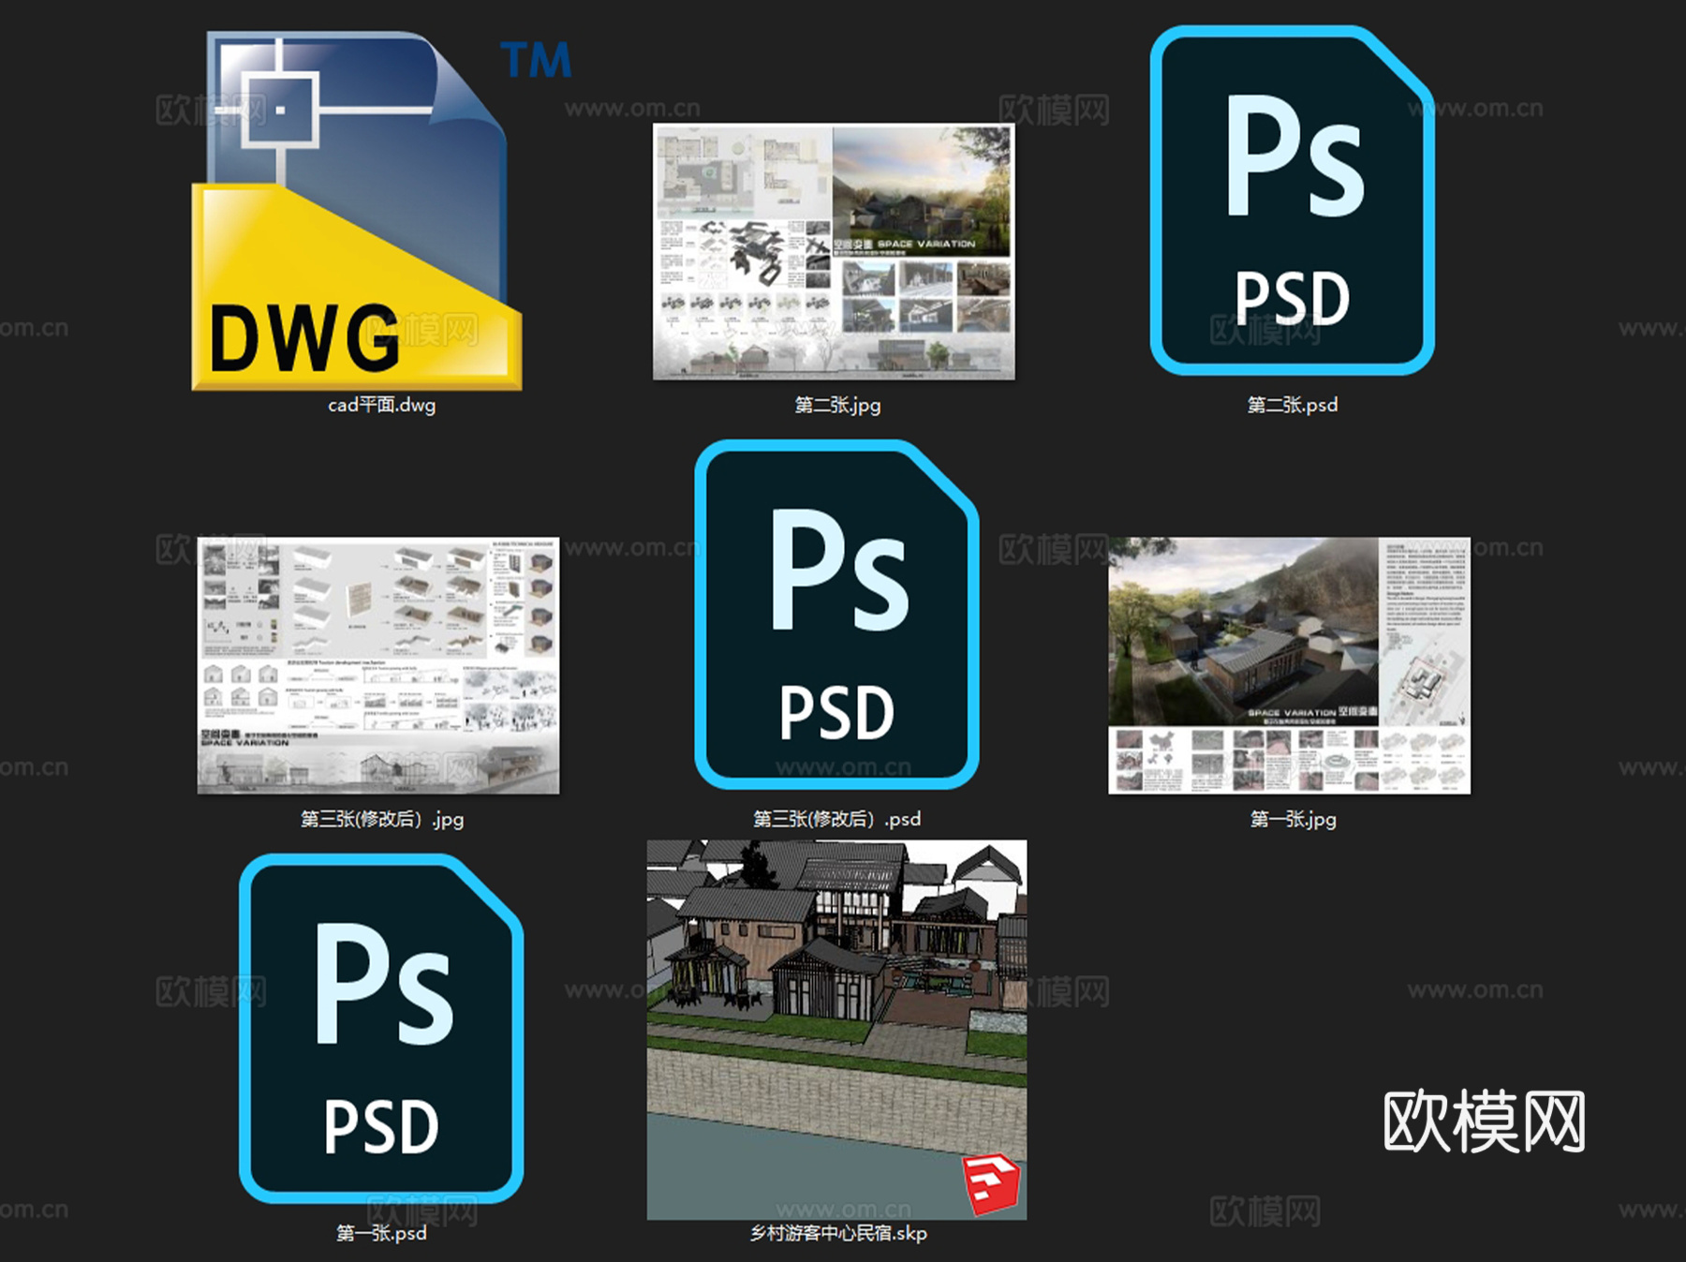
Task: Click the file name "乡村游客中心民宿.skp"
Action: pyautogui.click(x=837, y=1233)
